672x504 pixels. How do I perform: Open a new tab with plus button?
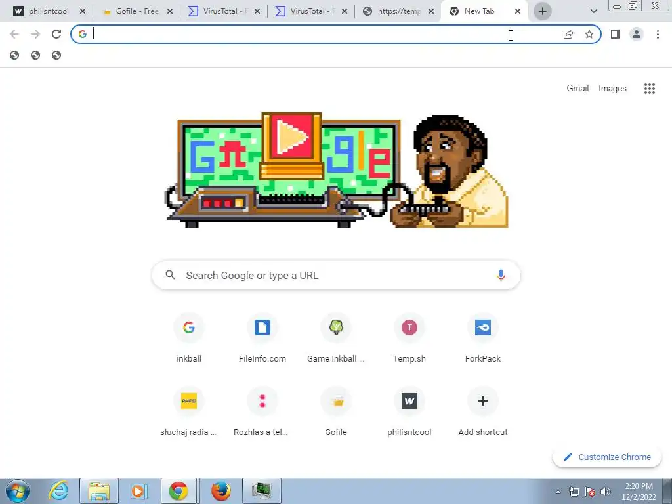point(542,12)
